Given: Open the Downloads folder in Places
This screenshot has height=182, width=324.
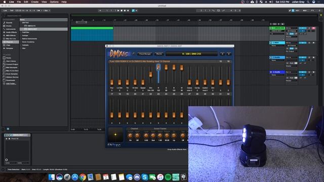Looking at the screenshot, I should [x=10, y=80].
